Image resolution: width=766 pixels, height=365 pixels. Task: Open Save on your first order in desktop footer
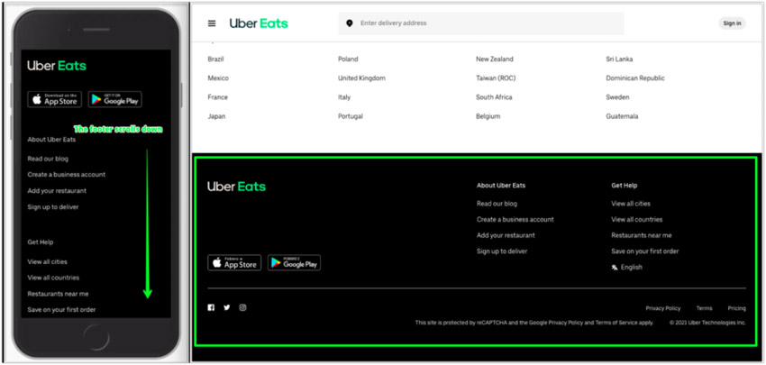pyautogui.click(x=645, y=251)
